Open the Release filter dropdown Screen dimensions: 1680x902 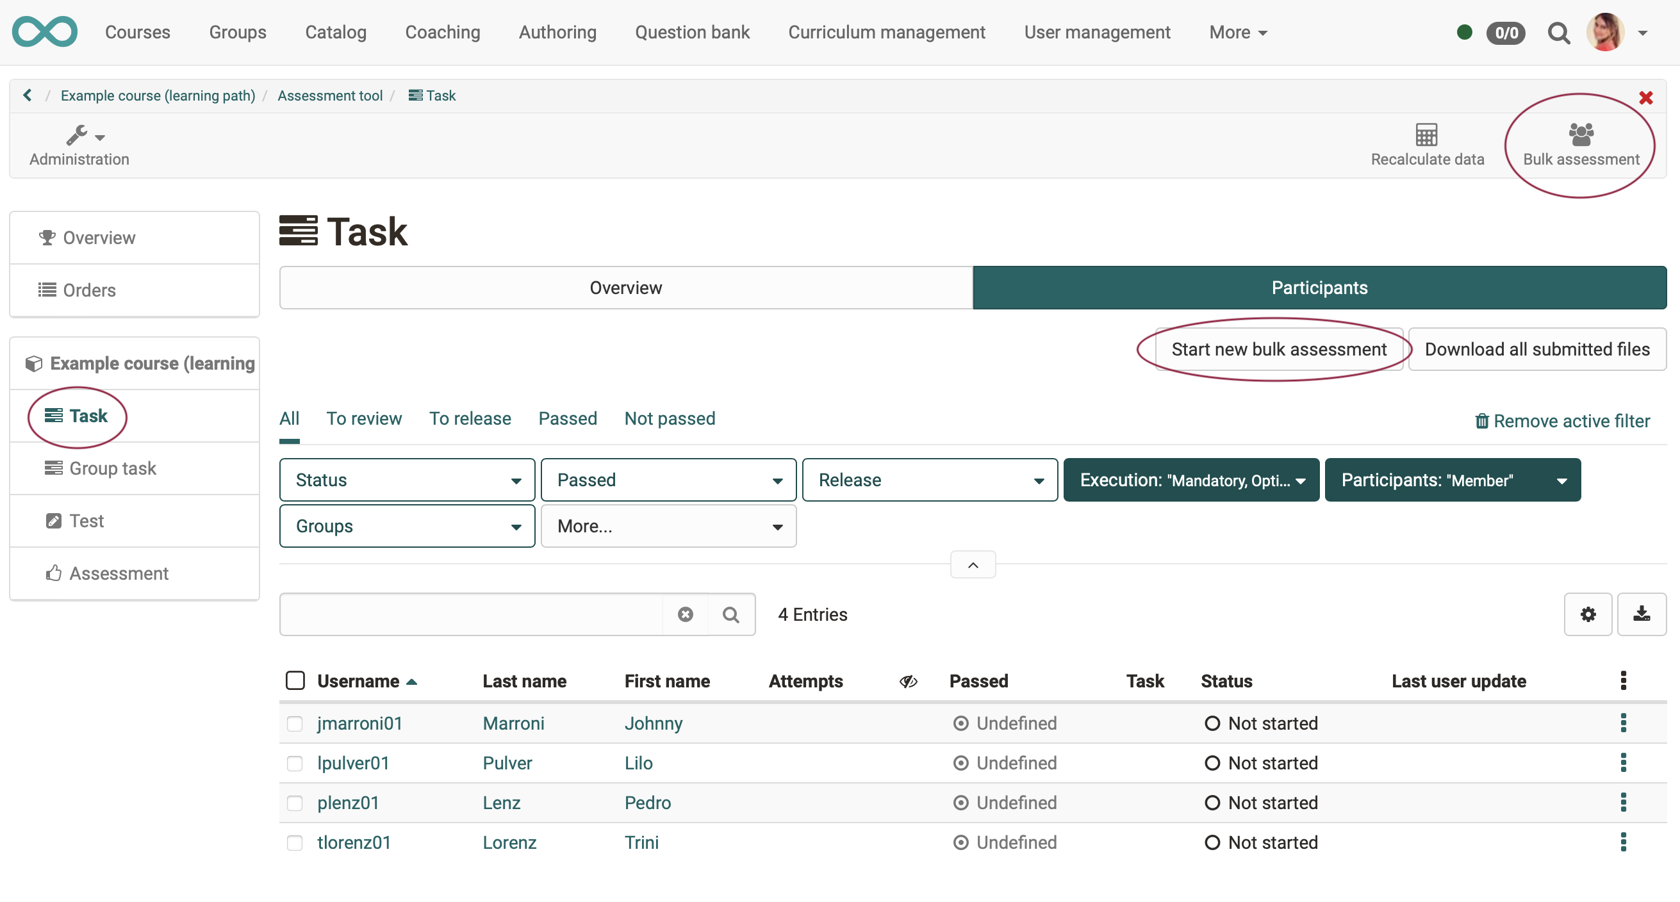coord(928,479)
